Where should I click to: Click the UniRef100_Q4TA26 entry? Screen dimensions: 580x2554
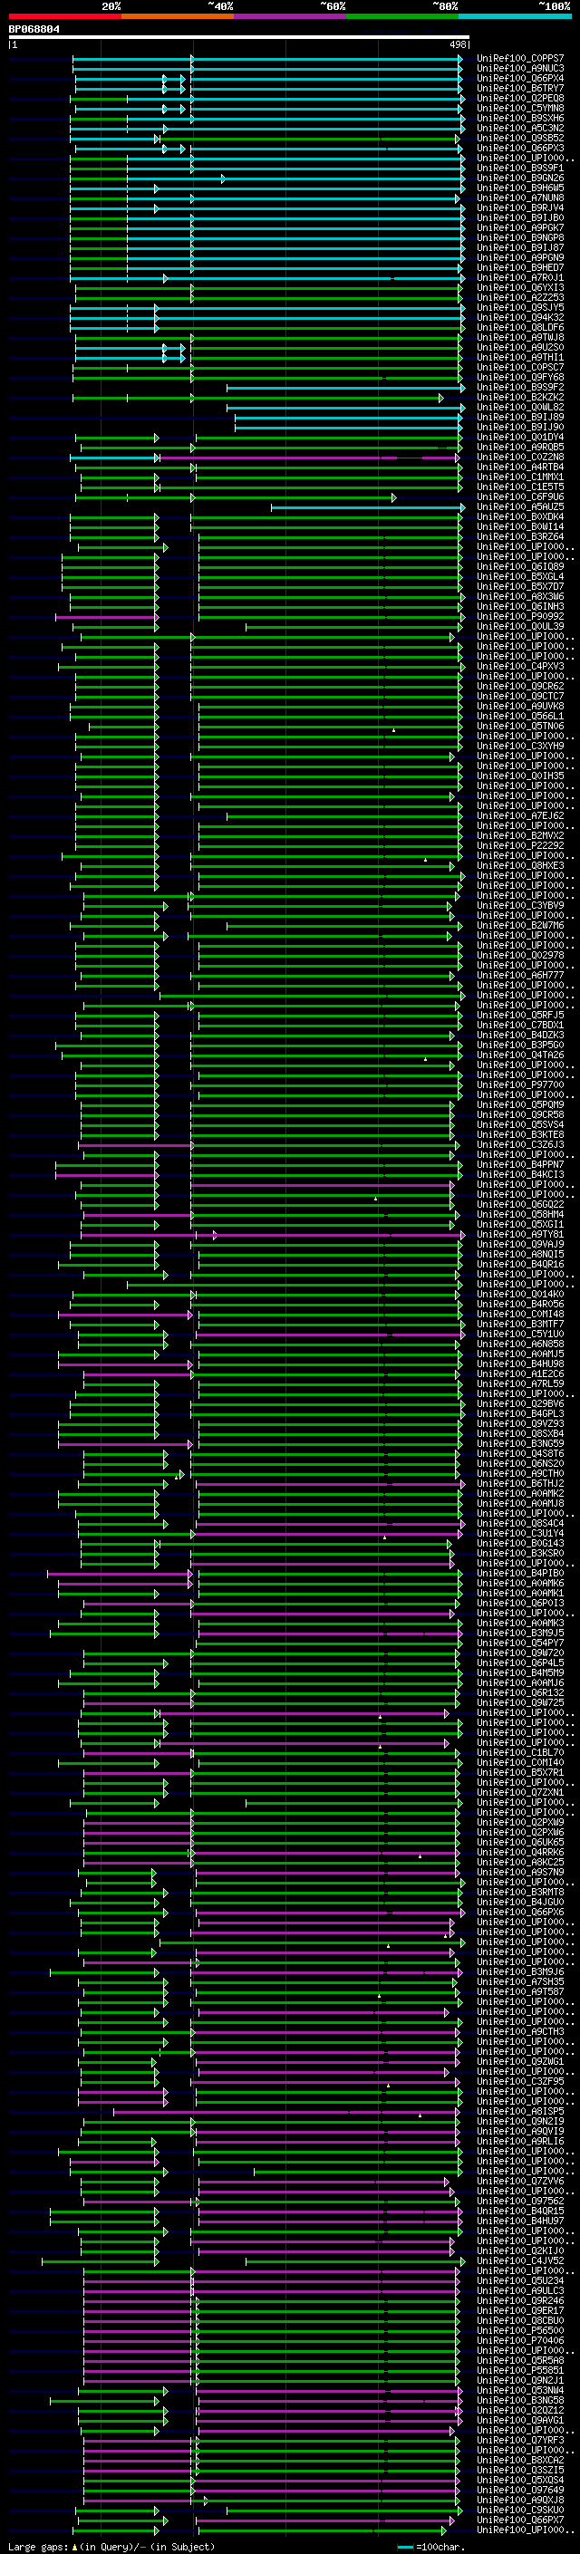tap(520, 1055)
